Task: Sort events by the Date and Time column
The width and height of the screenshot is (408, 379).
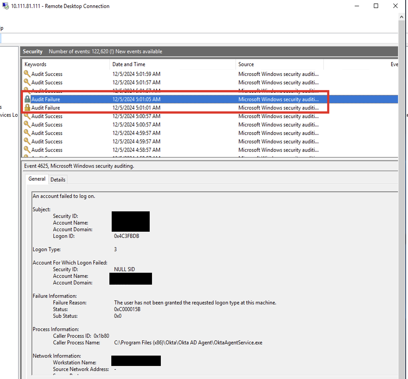Action: (129, 64)
